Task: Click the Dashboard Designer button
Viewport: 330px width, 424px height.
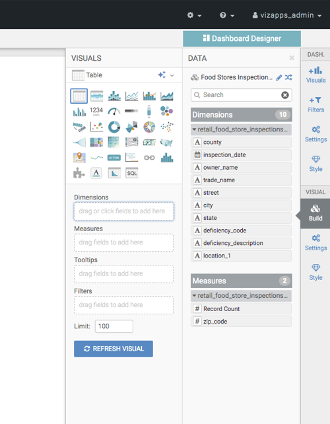Action: click(242, 39)
